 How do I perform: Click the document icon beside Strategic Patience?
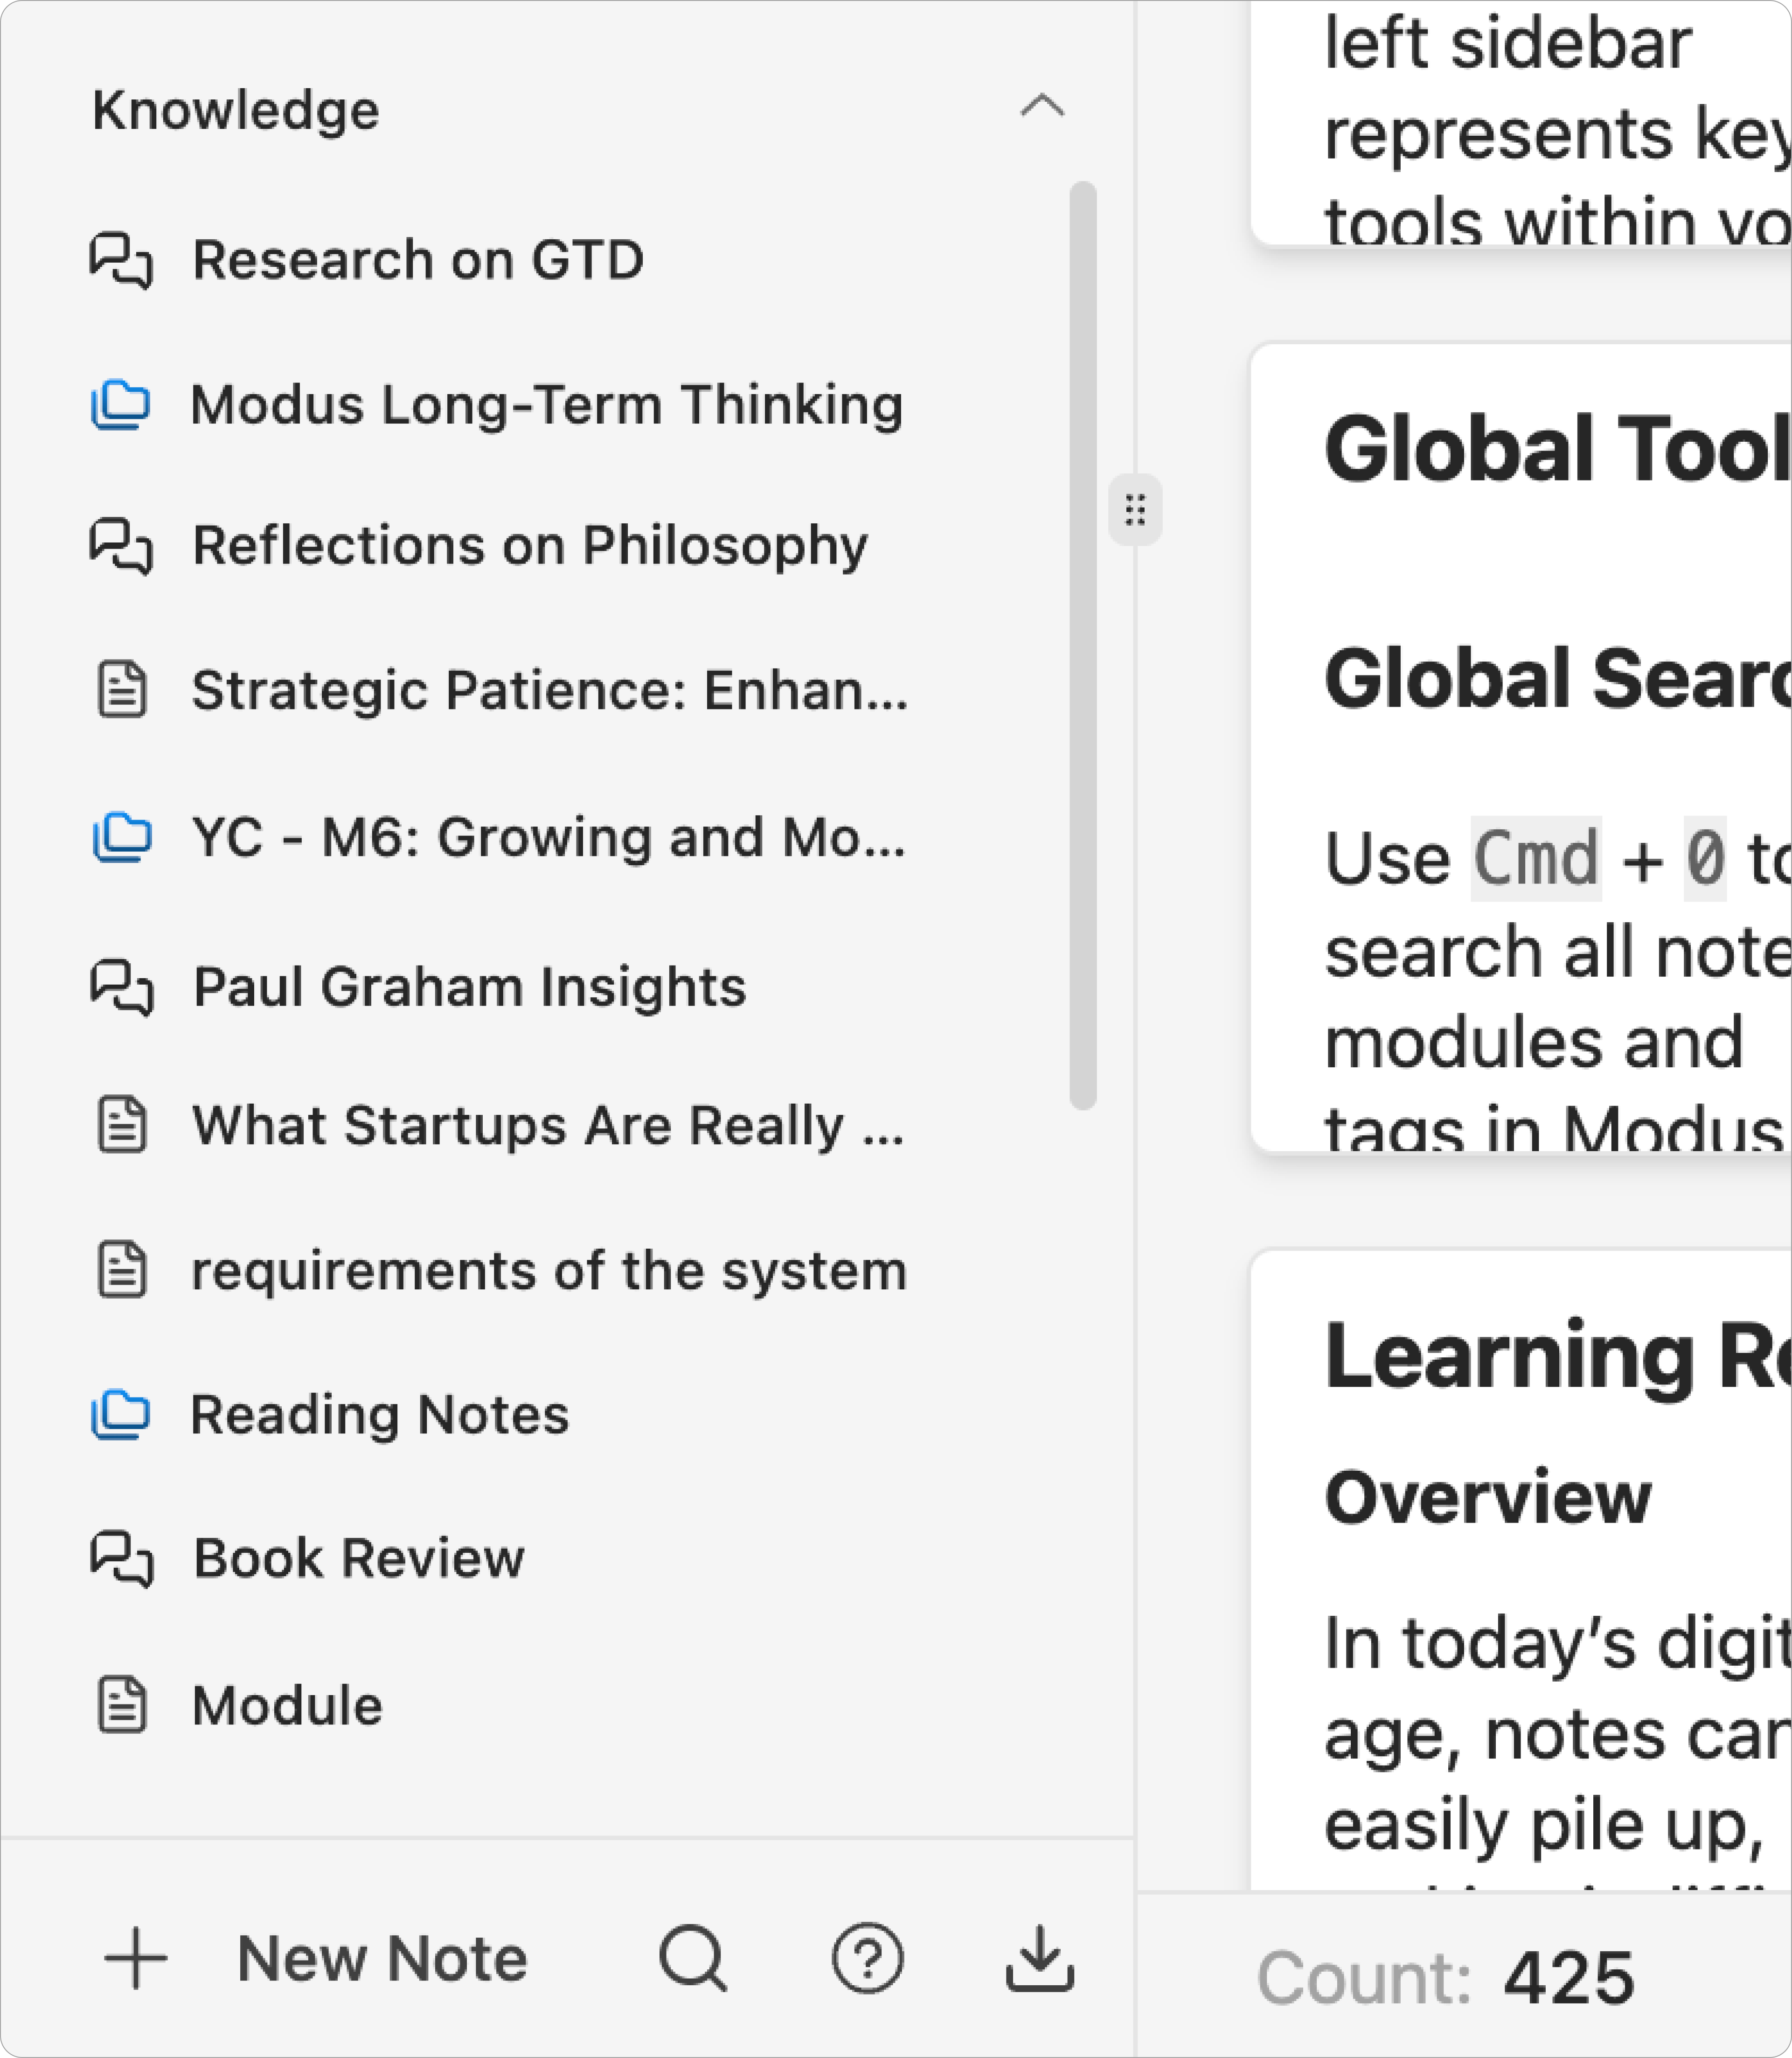pyautogui.click(x=122, y=690)
